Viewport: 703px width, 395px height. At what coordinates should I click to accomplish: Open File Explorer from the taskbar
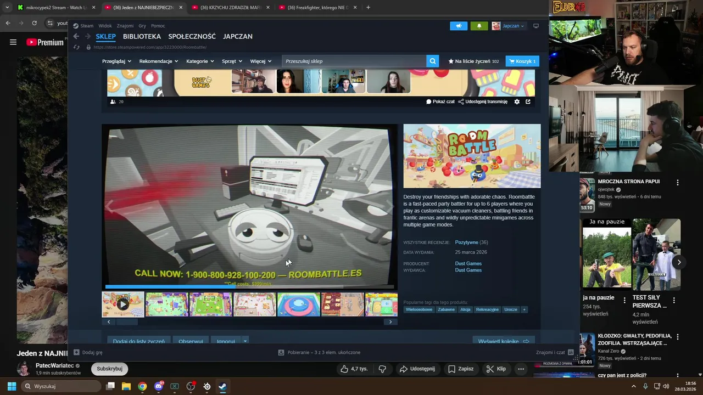(x=126, y=386)
